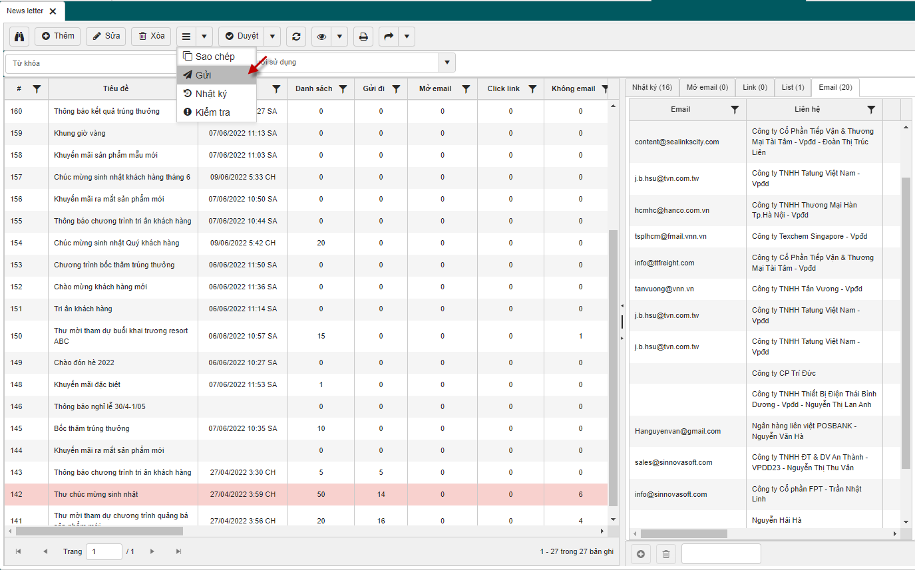Select row Khung giờ vàng

[306, 133]
